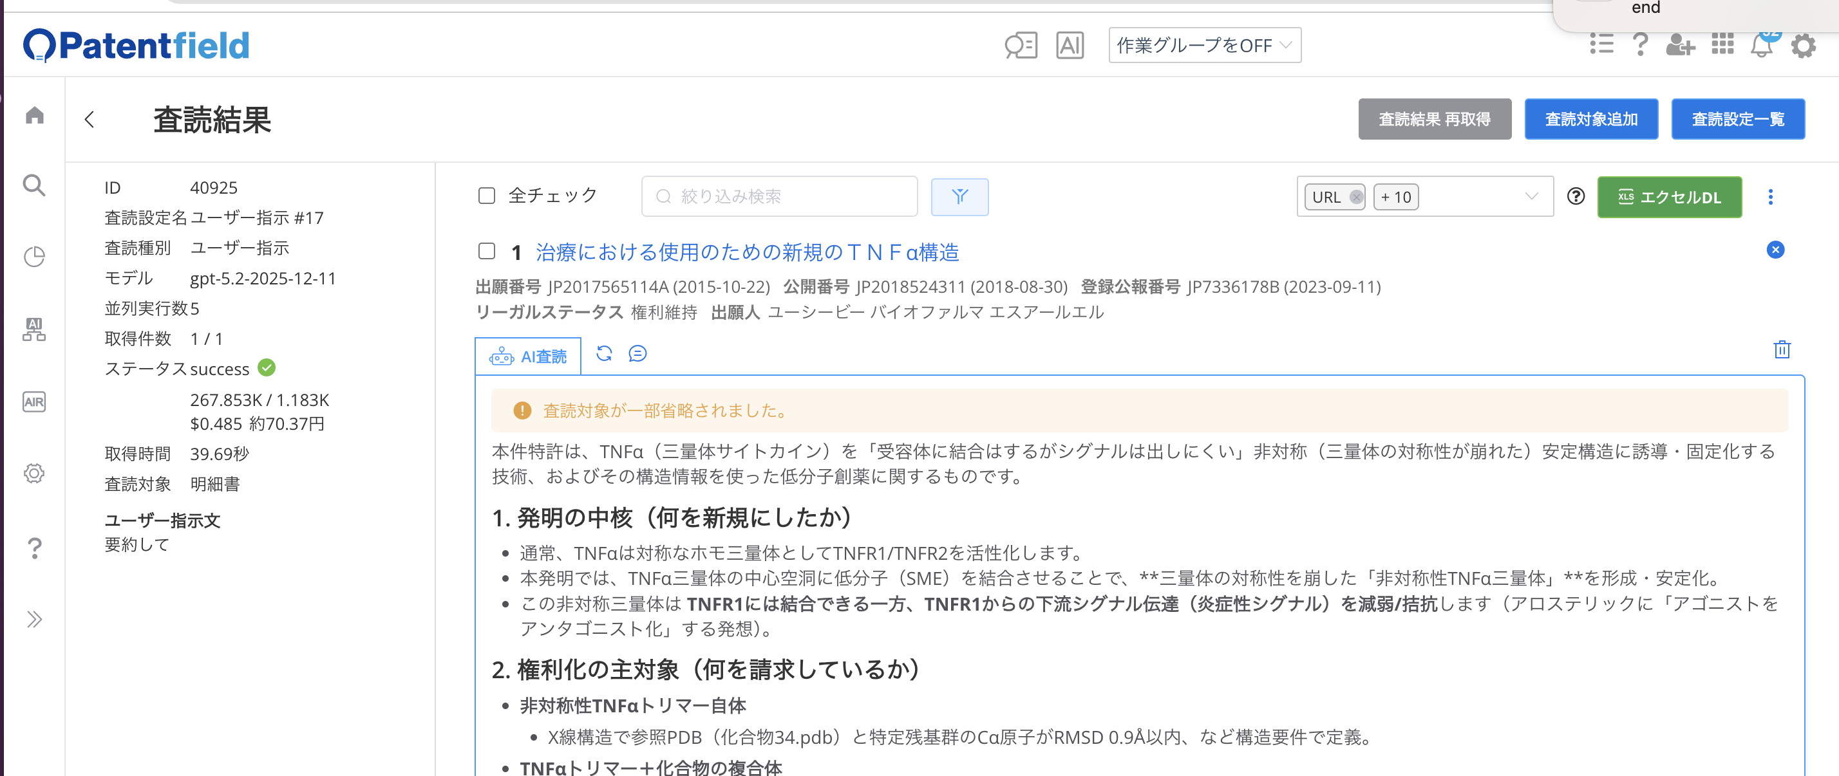Delete result with the trash icon
This screenshot has width=1839, height=776.
pyautogui.click(x=1781, y=349)
